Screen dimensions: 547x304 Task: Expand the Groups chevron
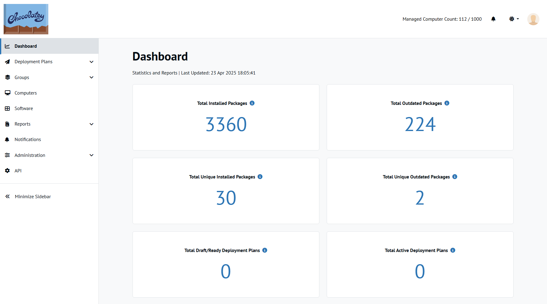(x=91, y=77)
